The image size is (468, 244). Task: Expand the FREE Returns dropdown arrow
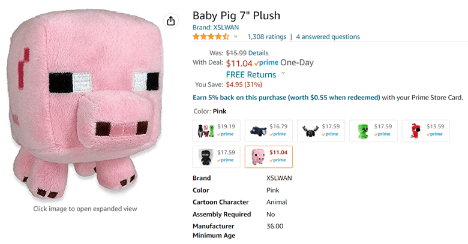(283, 73)
